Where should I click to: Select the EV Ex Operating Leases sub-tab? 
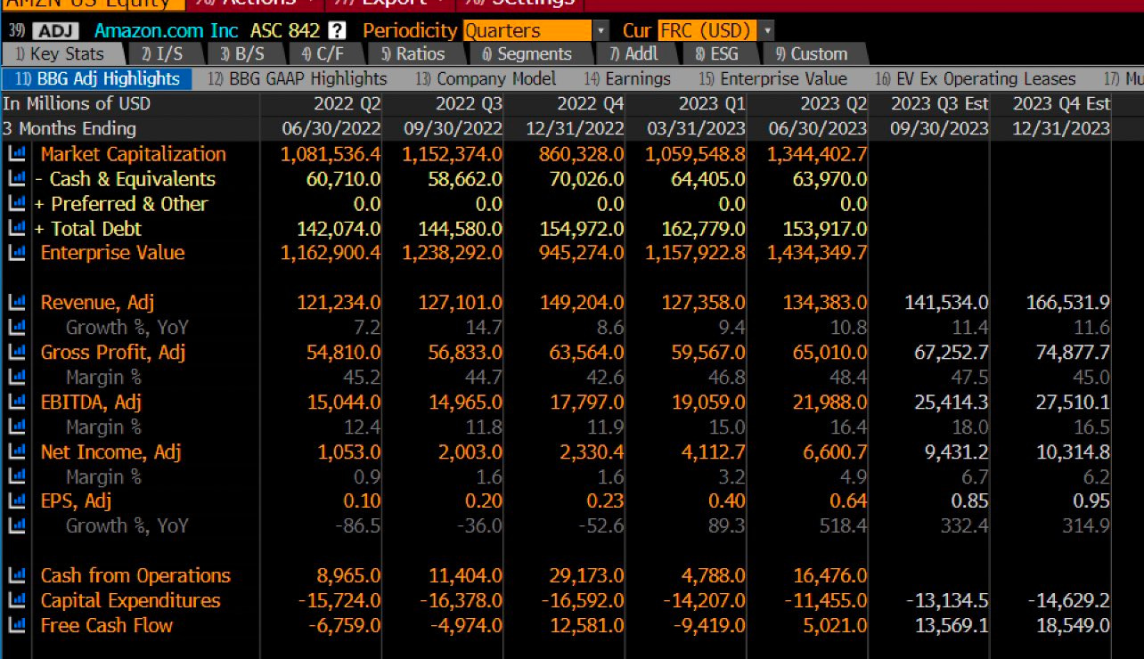pyautogui.click(x=975, y=79)
